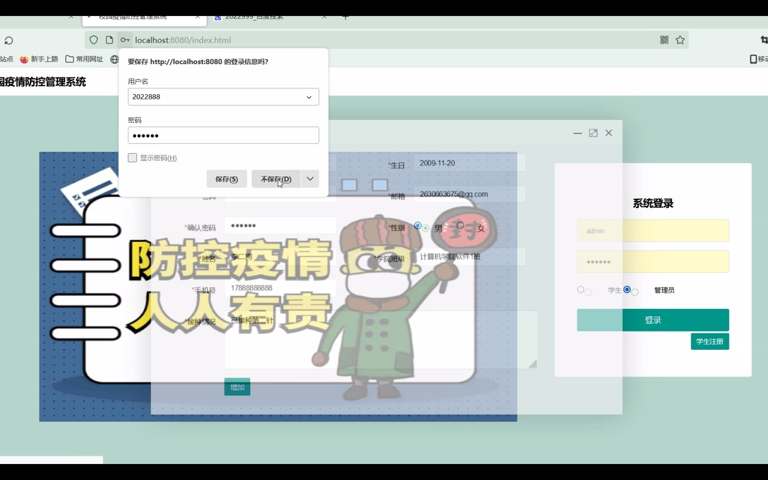Open the 新手上路 Firefox bookmark
768x480 pixels.
tap(39, 59)
